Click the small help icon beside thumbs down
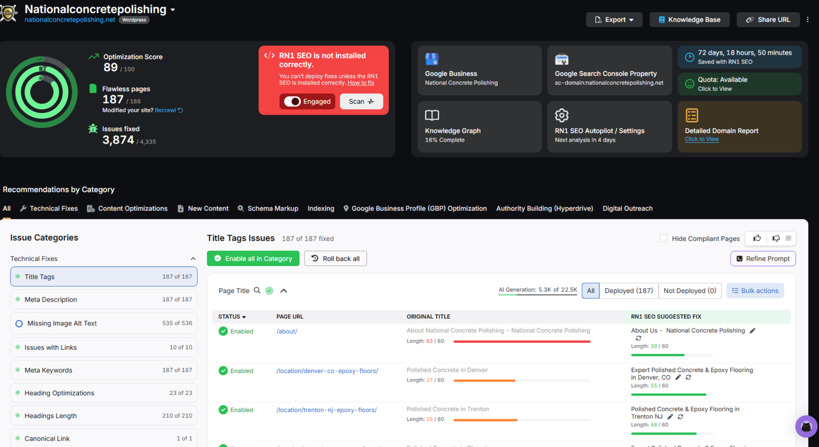819x447 pixels. (788, 238)
